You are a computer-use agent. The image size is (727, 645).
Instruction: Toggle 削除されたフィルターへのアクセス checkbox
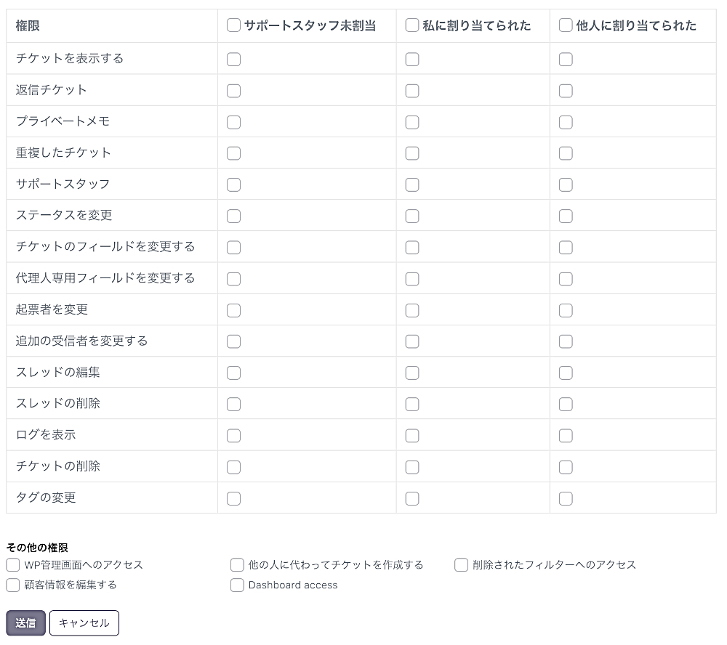pos(461,565)
